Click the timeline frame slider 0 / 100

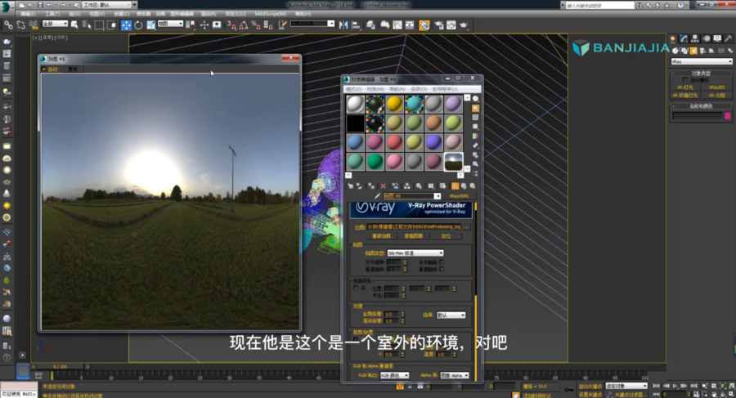coord(60,366)
